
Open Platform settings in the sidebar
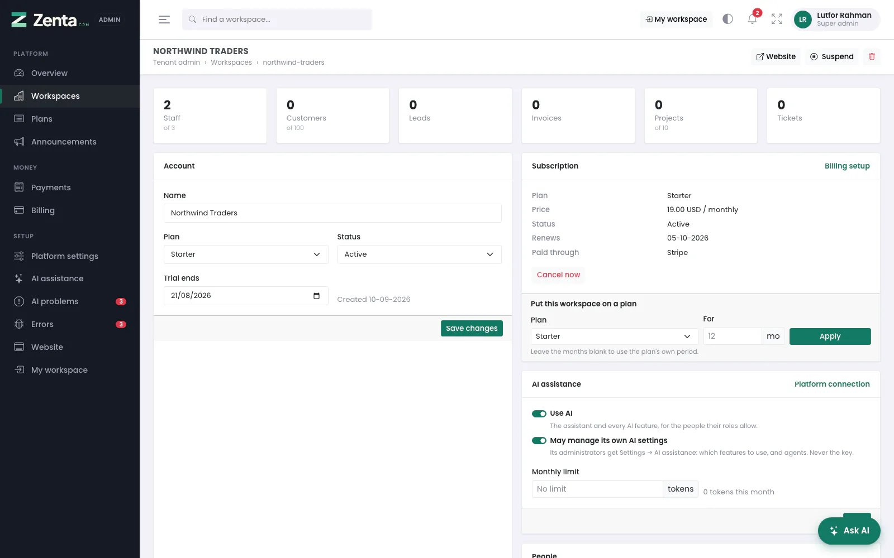(x=70, y=256)
